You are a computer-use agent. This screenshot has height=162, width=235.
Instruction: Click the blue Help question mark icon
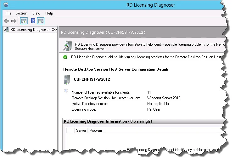click(33, 21)
